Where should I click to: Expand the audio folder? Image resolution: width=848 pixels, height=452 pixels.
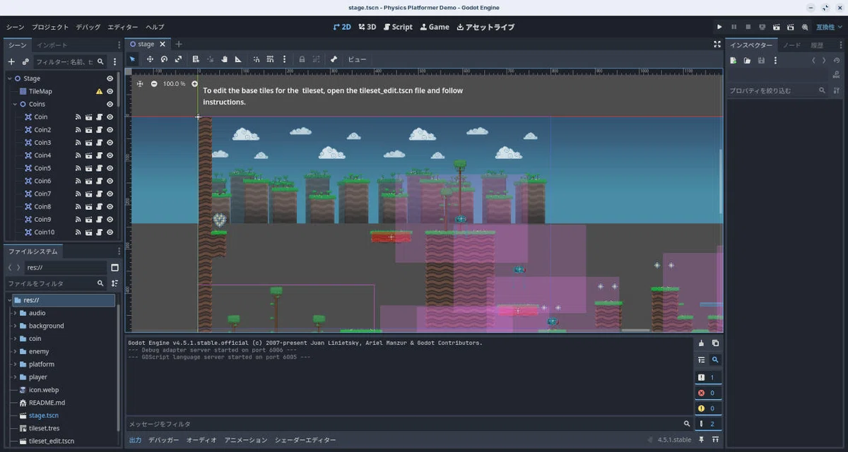[x=15, y=313]
